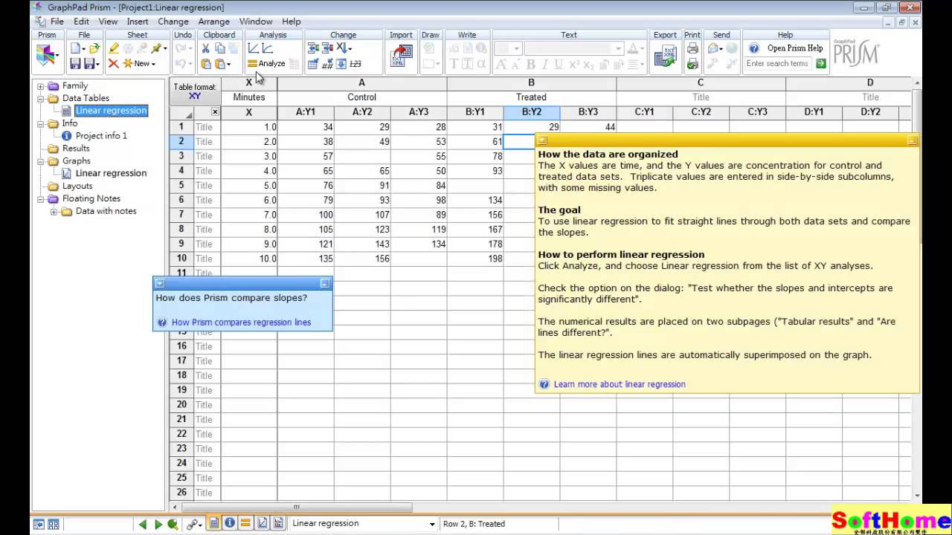Click the printer icon with green check
The image size is (952, 535).
[x=692, y=64]
